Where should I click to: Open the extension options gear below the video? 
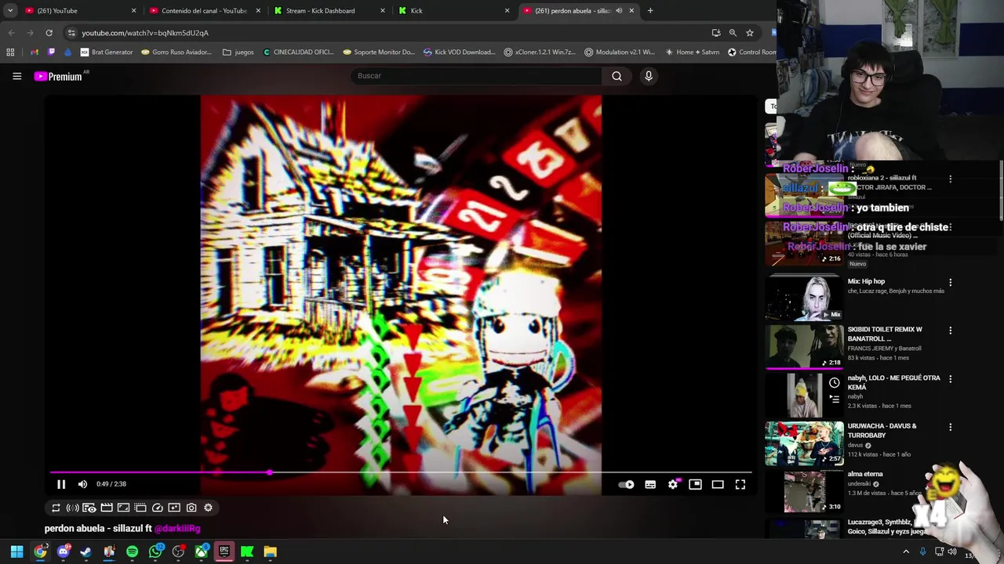point(208,508)
